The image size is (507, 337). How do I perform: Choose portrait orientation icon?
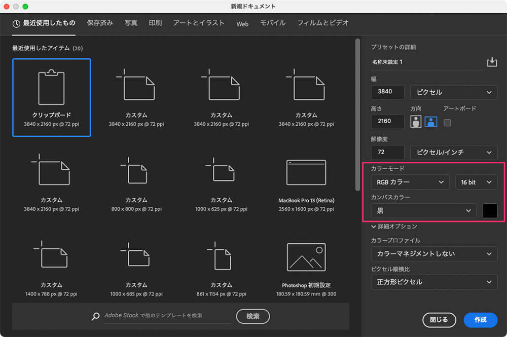click(x=416, y=122)
